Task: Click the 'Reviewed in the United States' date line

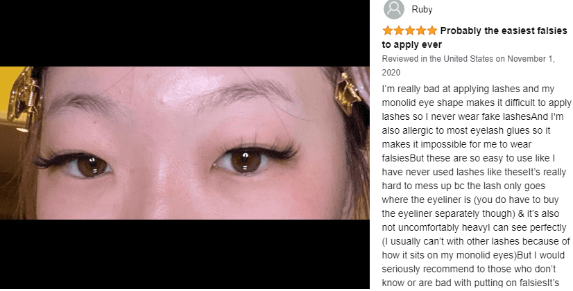Action: 468,59
